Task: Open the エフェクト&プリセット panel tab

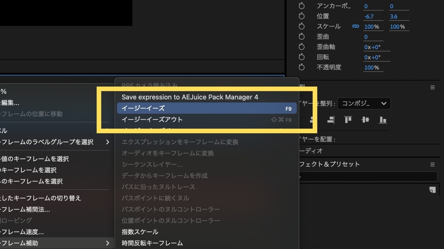Action: [x=329, y=164]
